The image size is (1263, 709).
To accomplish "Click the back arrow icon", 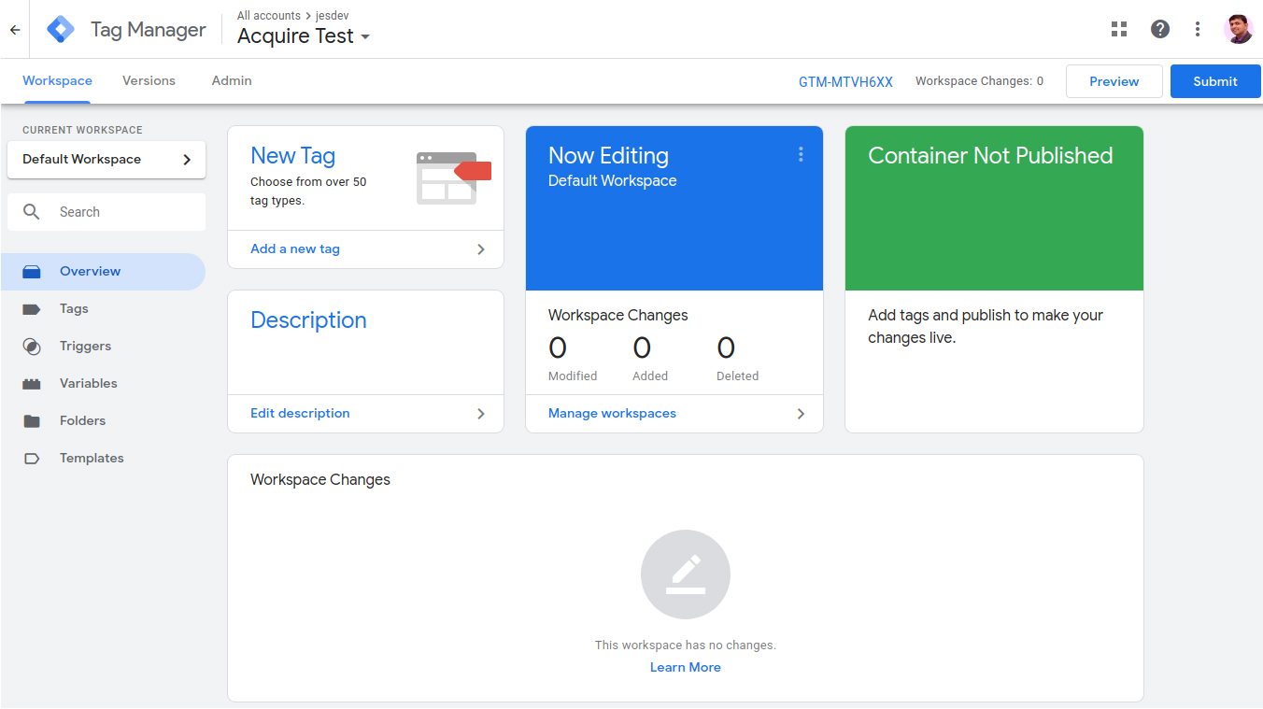I will [15, 30].
